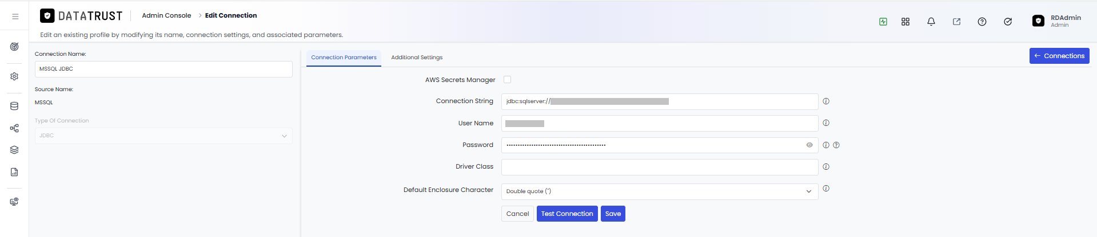Switch to the Additional Settings tab

[417, 58]
